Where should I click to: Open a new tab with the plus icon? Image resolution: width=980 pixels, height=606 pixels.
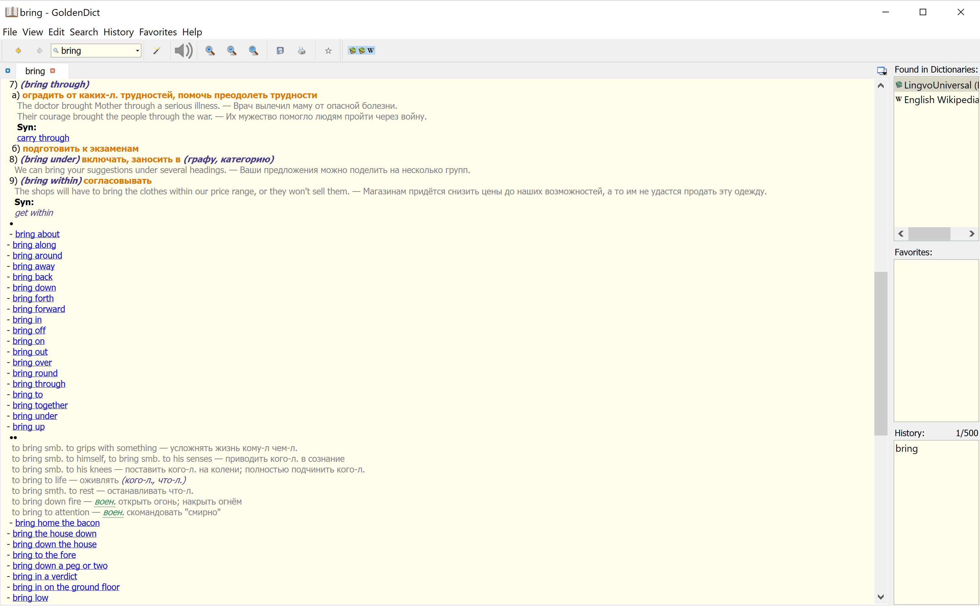pos(7,70)
